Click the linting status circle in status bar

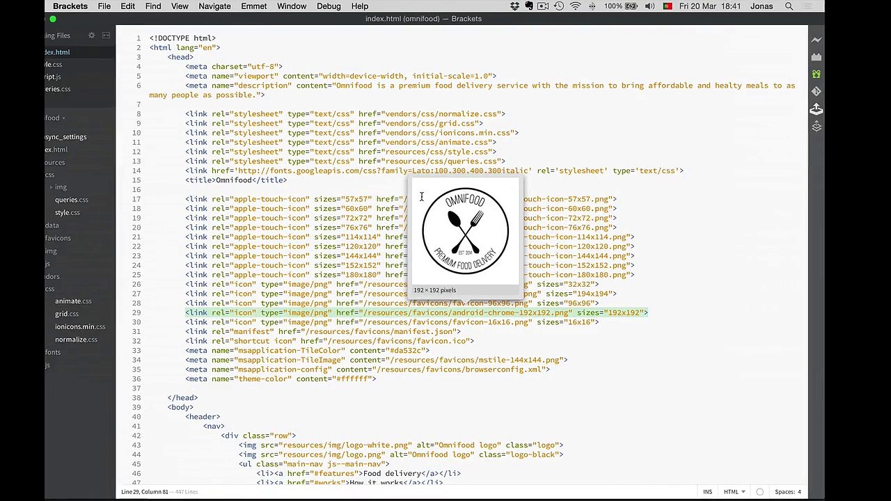[x=759, y=492]
